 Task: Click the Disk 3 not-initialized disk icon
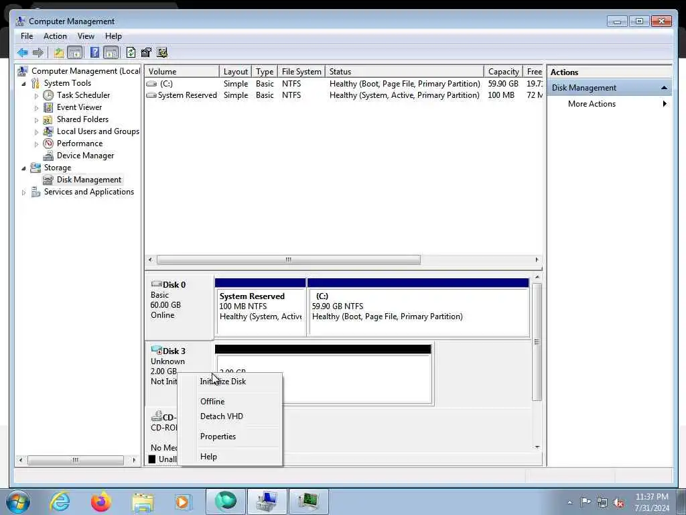click(156, 350)
